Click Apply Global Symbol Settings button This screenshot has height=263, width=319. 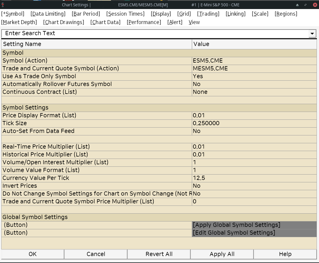254,225
